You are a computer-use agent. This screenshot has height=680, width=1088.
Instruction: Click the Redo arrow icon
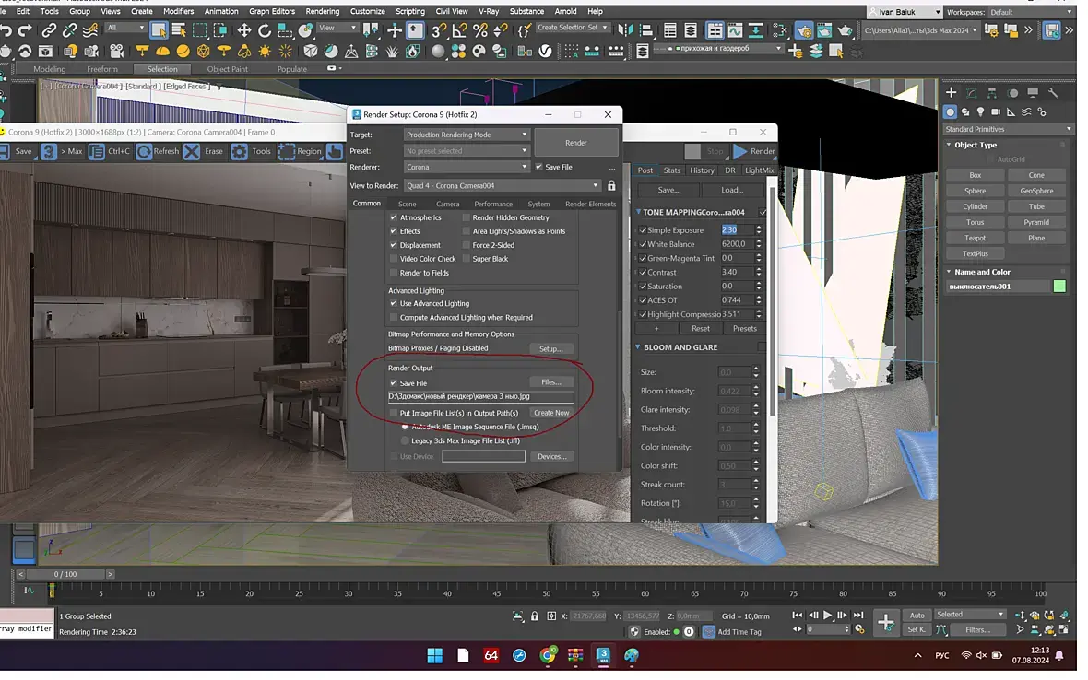(x=25, y=30)
